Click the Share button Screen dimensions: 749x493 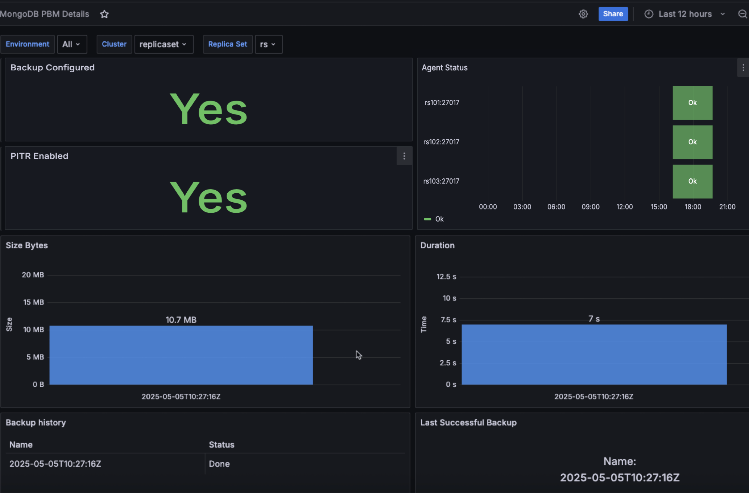tap(613, 14)
